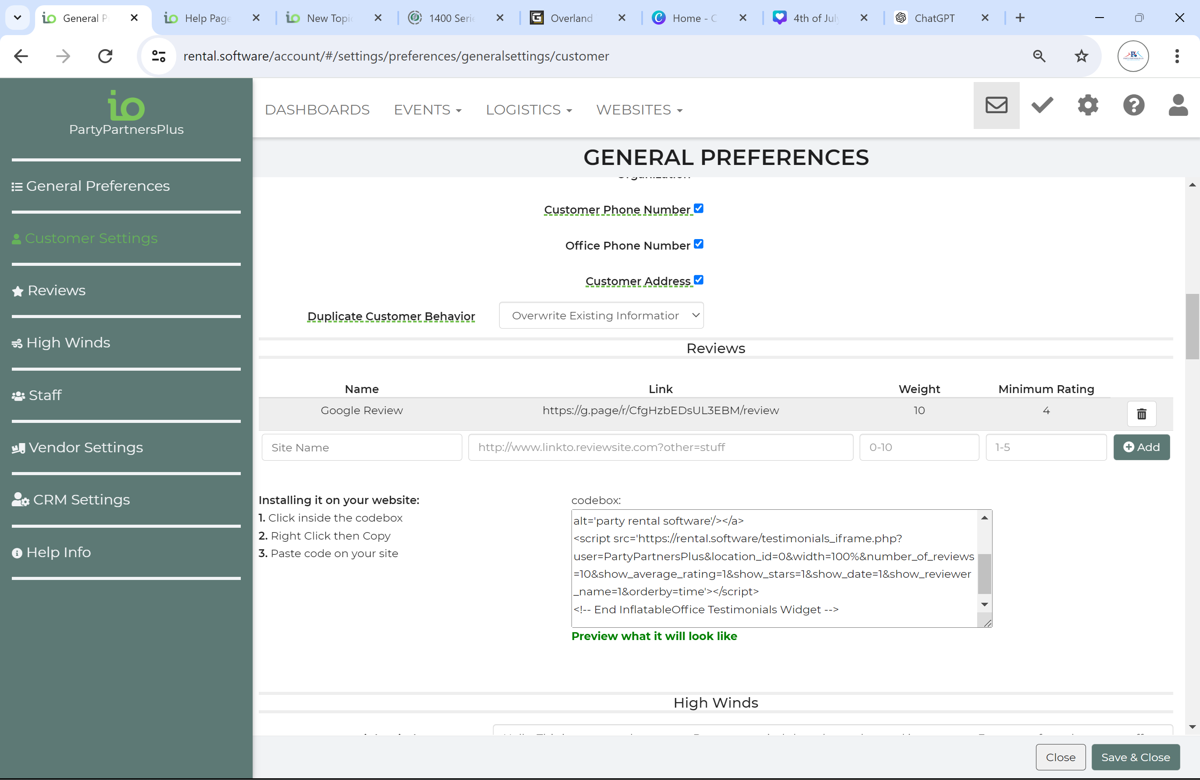Click the browser reload icon
The height and width of the screenshot is (780, 1200).
click(x=105, y=56)
